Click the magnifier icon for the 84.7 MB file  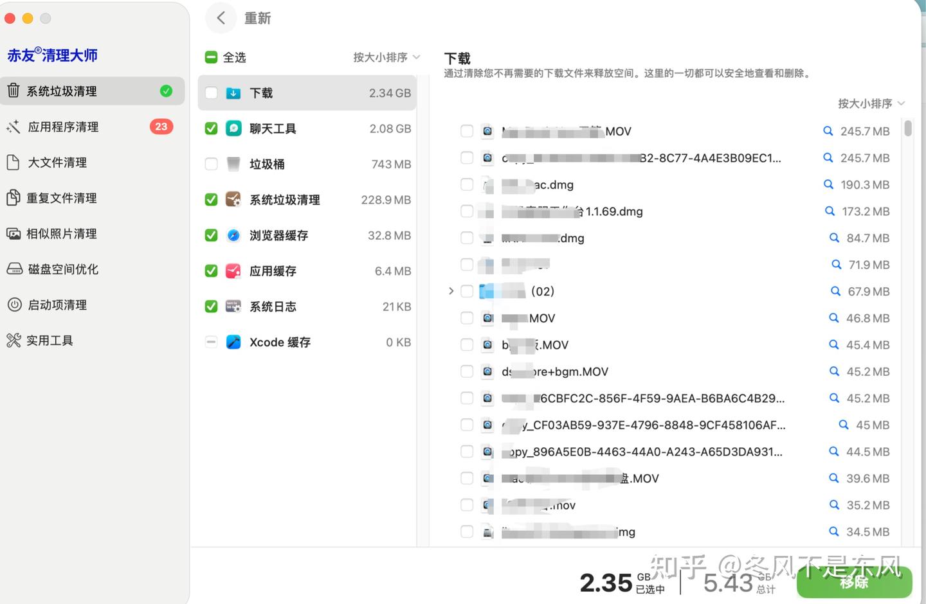coord(834,238)
